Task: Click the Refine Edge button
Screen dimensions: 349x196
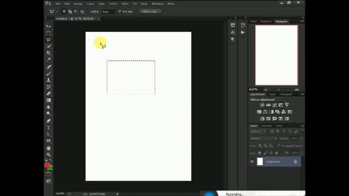Action: 151,11
